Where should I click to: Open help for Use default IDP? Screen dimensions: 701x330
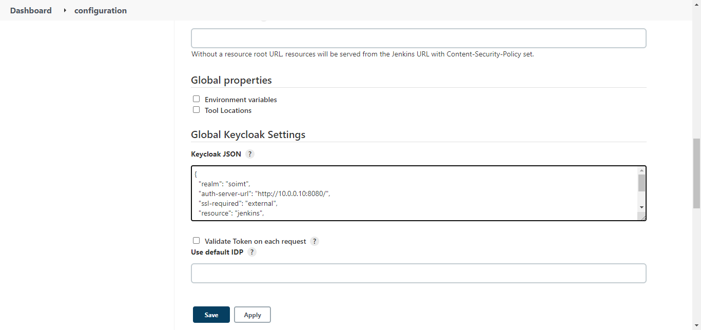pyautogui.click(x=252, y=252)
